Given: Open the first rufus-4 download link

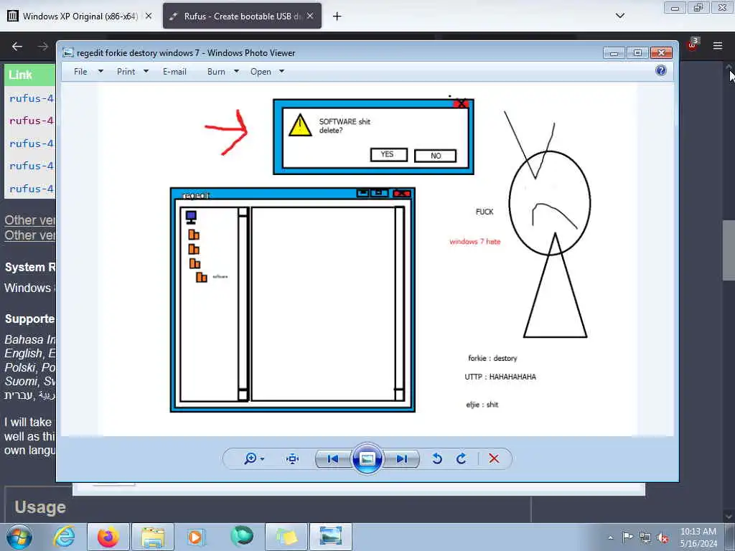Looking at the screenshot, I should 32,98.
